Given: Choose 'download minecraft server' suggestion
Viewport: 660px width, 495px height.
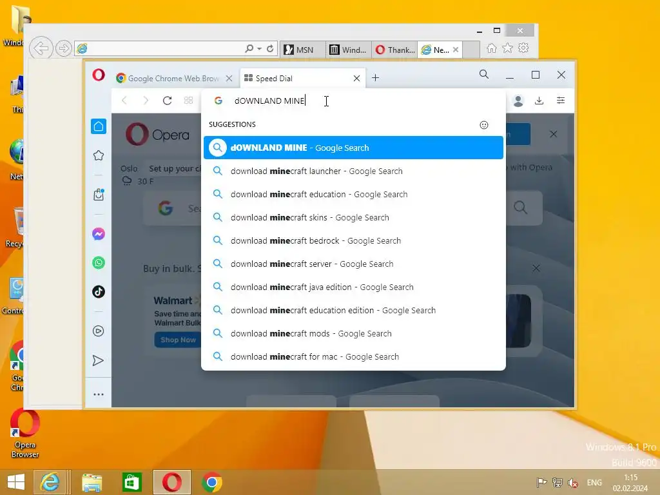Looking at the screenshot, I should point(353,264).
